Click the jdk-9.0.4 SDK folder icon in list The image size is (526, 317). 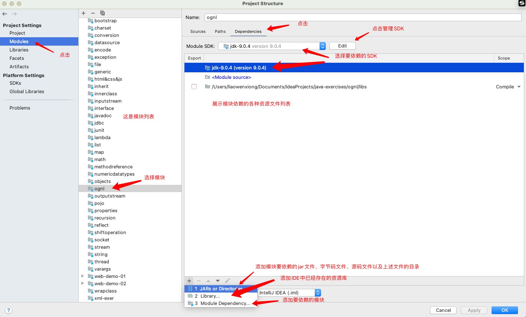pyautogui.click(x=208, y=68)
